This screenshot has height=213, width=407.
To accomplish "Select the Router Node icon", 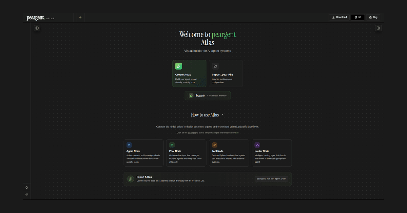I will (257, 145).
